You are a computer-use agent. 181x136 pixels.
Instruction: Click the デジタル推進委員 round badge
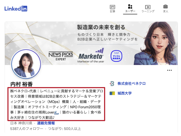(x=116, y=56)
